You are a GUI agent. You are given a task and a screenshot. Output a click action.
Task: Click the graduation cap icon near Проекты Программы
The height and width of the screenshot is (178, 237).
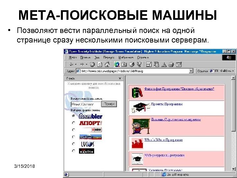click(x=140, y=107)
